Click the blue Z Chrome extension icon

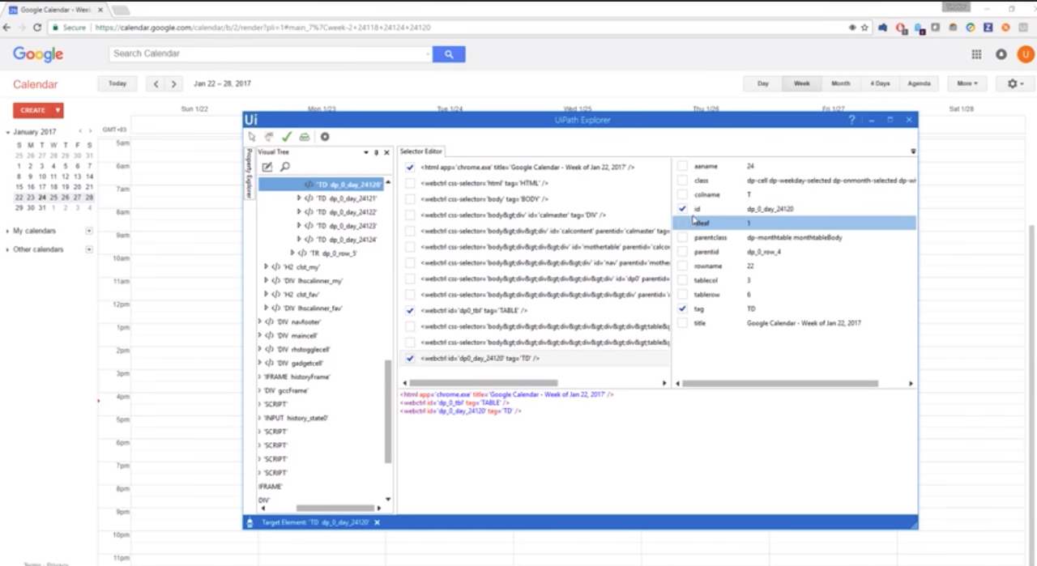(988, 28)
